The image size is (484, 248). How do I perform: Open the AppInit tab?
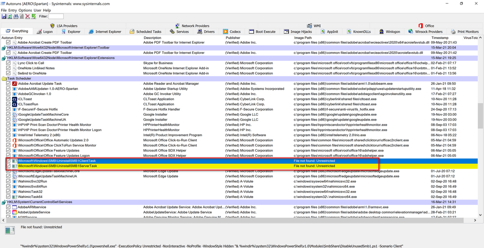point(329,32)
